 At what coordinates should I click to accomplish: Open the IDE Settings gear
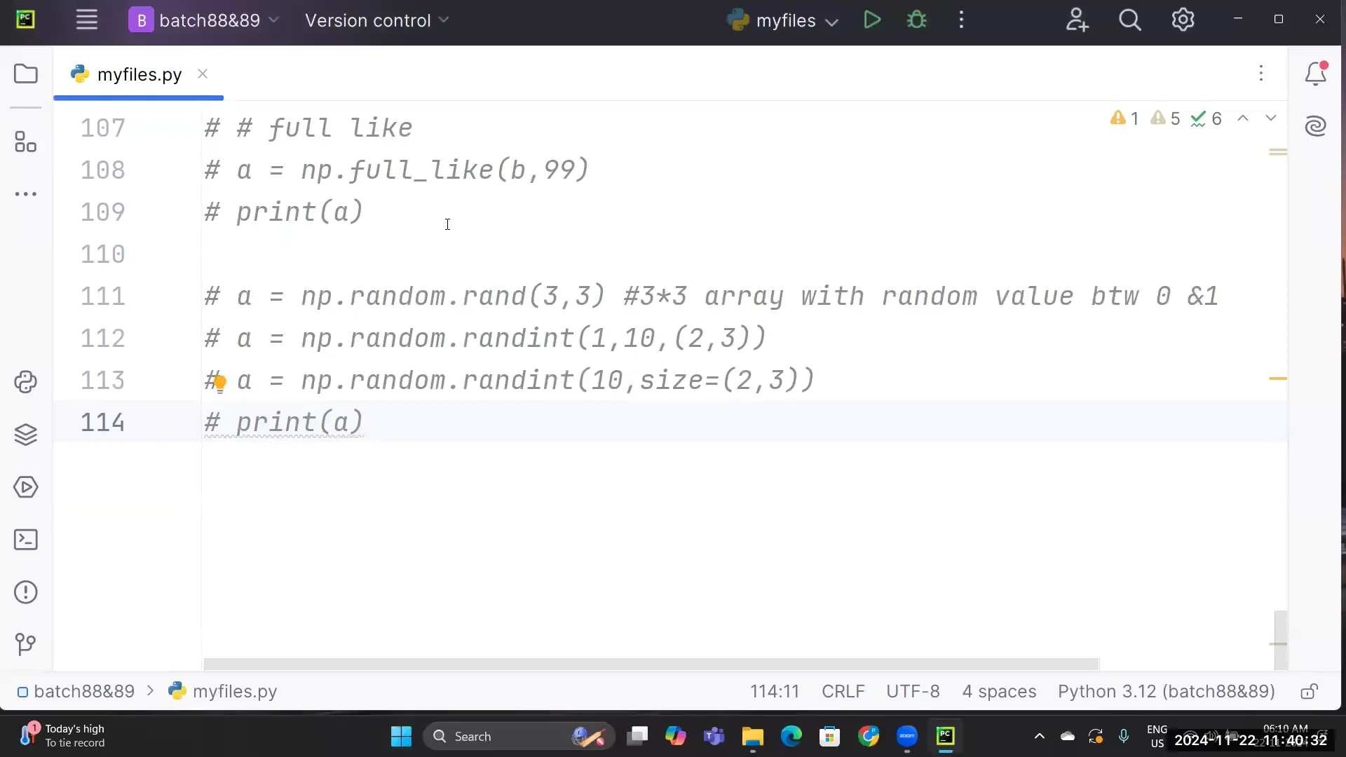pos(1183,20)
